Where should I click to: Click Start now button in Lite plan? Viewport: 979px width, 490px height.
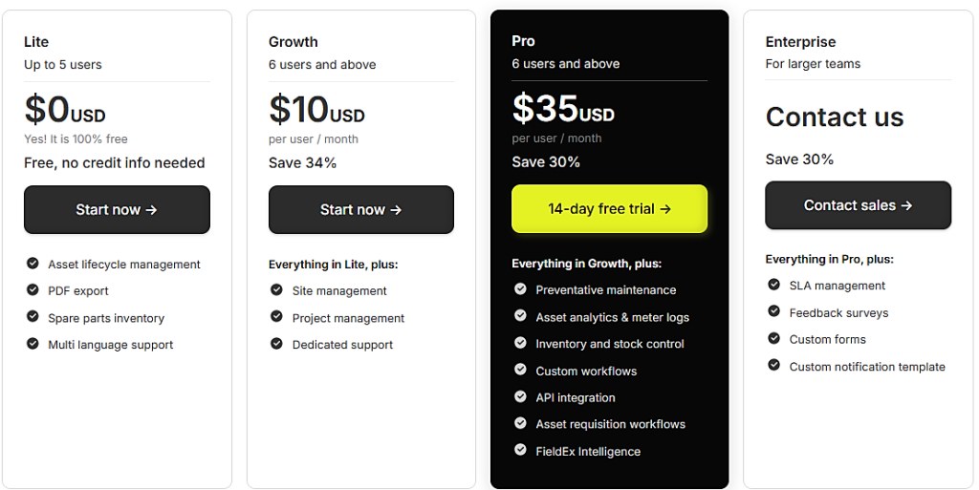(x=117, y=209)
